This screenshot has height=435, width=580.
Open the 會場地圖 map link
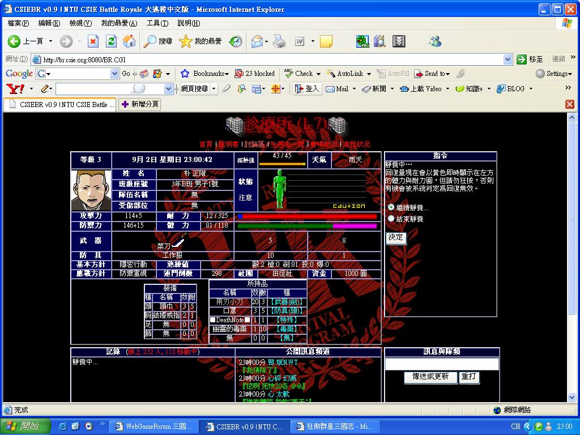323,144
